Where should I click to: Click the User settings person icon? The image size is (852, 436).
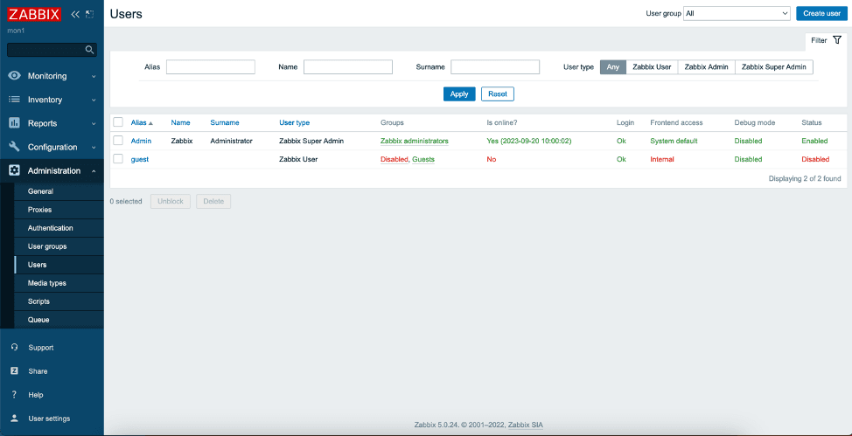(x=15, y=419)
